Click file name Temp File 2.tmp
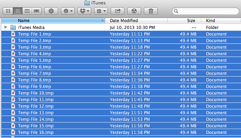The width and height of the screenshot is (241, 138). pyautogui.click(x=35, y=41)
